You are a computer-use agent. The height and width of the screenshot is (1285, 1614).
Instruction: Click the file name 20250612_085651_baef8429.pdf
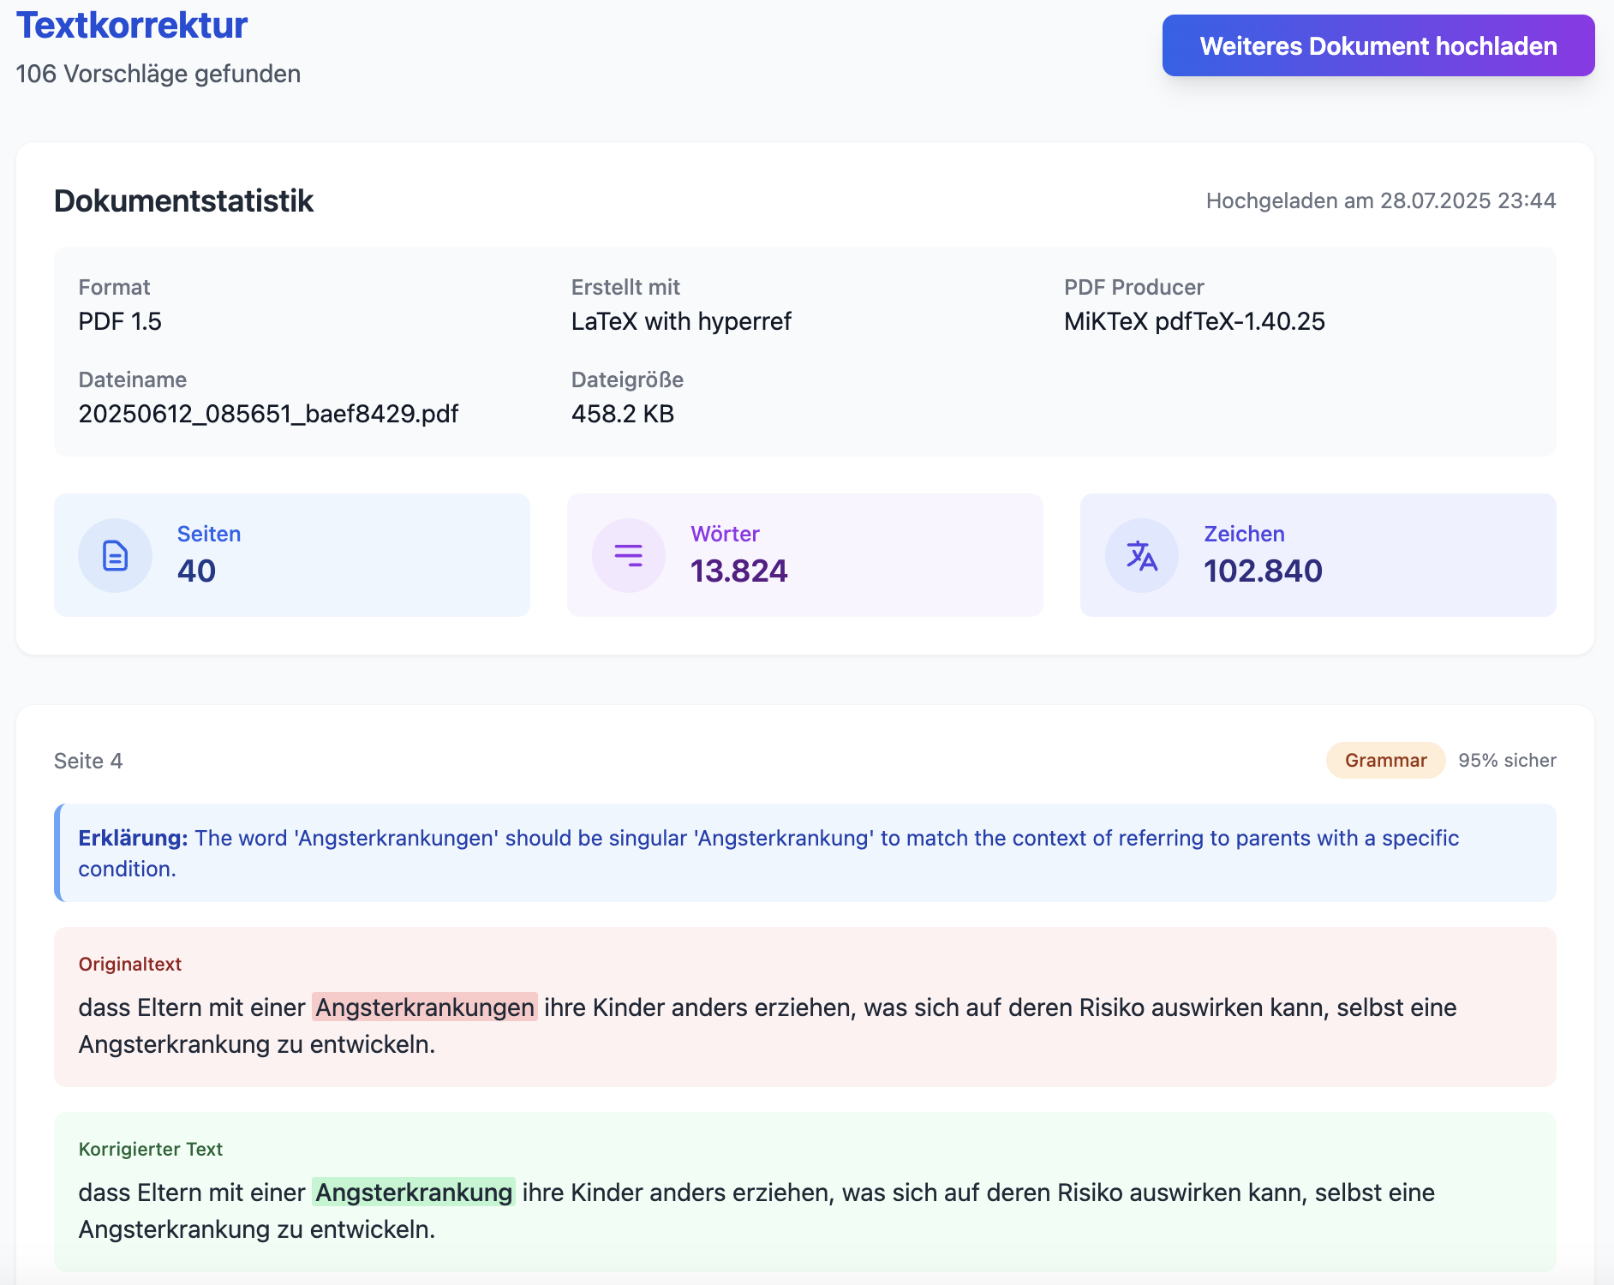click(268, 414)
